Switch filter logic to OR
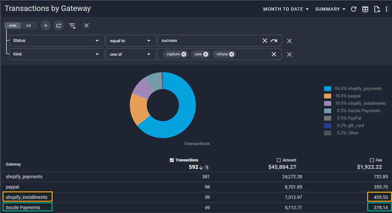This screenshot has width=392, height=213. click(x=29, y=26)
